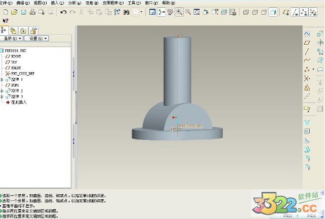The width and height of the screenshot is (325, 219).
Task: Toggle wireframe display mode
Action: (246, 12)
